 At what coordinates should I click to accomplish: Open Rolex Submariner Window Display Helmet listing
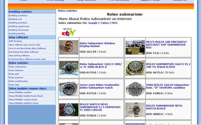click(x=97, y=45)
